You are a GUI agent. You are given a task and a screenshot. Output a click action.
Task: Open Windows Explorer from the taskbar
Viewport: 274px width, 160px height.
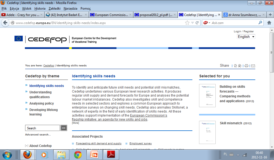click(x=61, y=155)
